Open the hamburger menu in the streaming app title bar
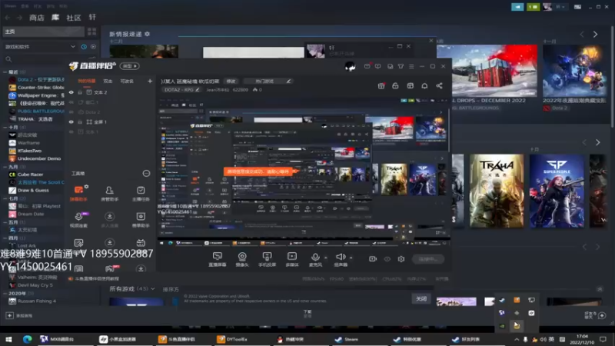 tap(411, 66)
